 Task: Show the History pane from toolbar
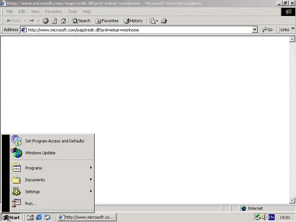click(133, 21)
